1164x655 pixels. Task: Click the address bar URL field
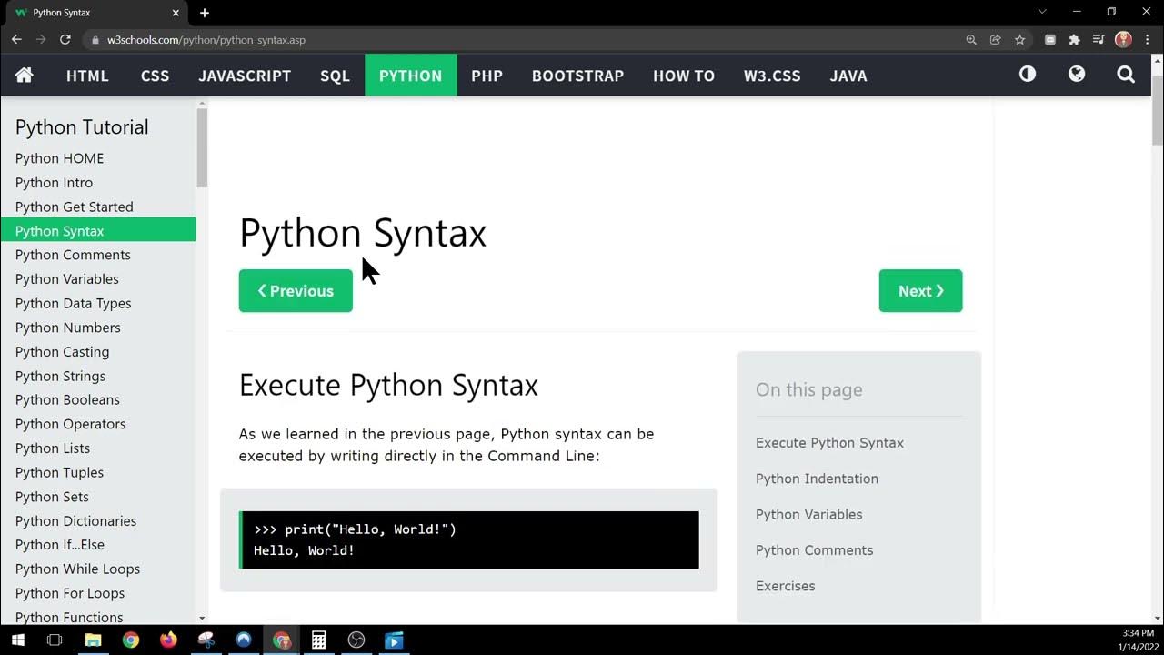tap(527, 40)
